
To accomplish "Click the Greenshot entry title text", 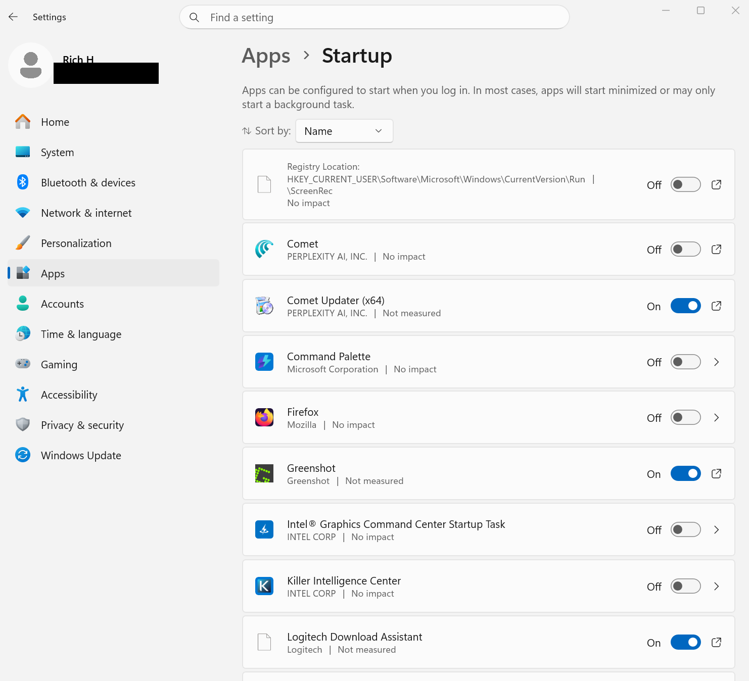I will click(311, 468).
